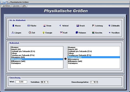Click the Physikalische Größen window title bar
This screenshot has height=92, width=130.
click(x=65, y=2)
